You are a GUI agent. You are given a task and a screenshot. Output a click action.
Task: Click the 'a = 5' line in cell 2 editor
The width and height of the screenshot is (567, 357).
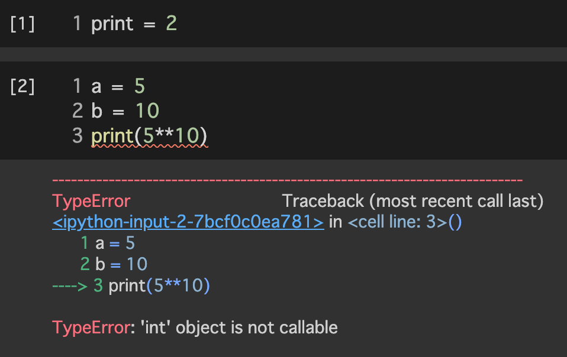(118, 87)
